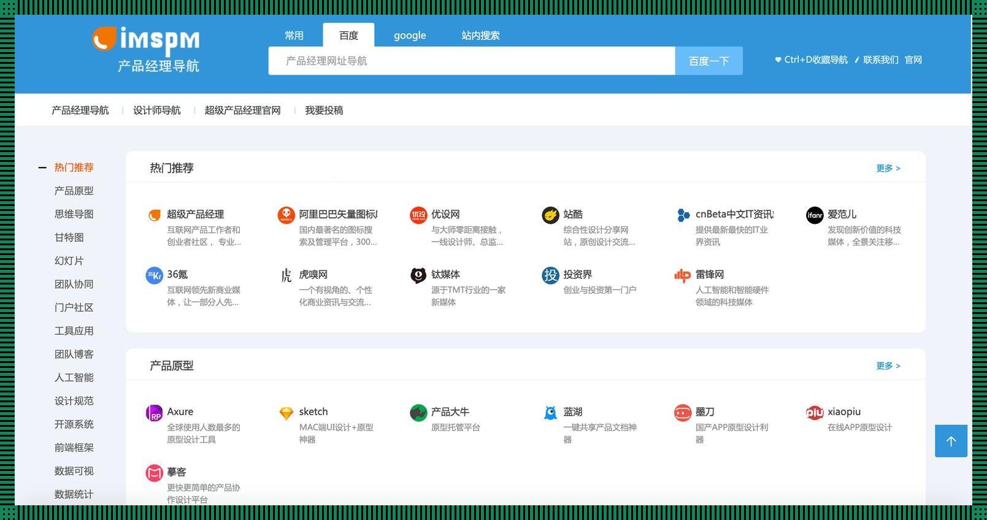Open the 超级产品经理 title link
The image size is (987, 520).
pyautogui.click(x=195, y=214)
